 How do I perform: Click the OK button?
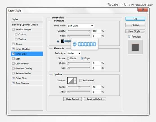point(135,19)
